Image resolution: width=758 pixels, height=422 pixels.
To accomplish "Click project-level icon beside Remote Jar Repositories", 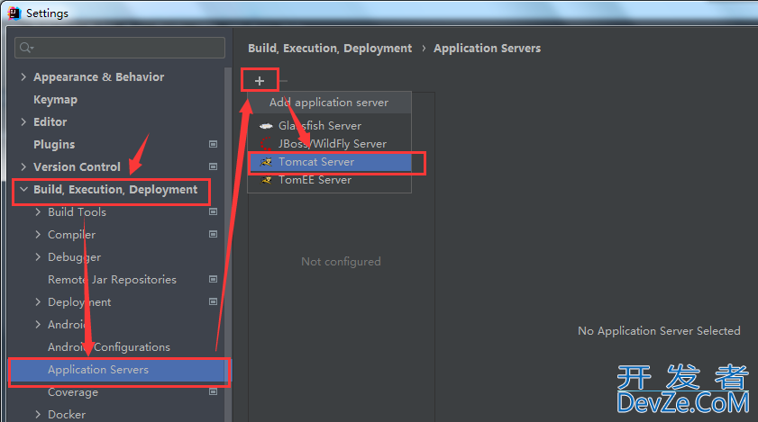I will point(213,279).
